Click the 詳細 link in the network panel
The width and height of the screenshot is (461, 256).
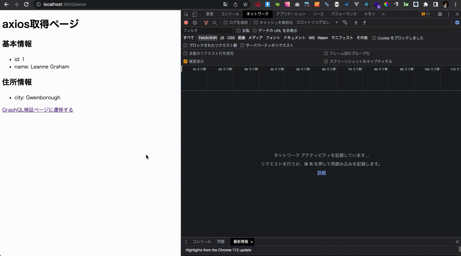pyautogui.click(x=321, y=172)
